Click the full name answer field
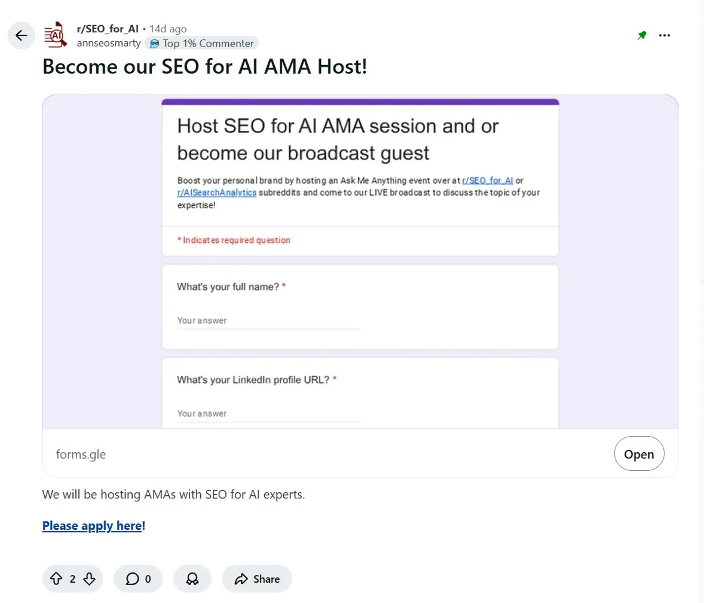 (x=268, y=320)
